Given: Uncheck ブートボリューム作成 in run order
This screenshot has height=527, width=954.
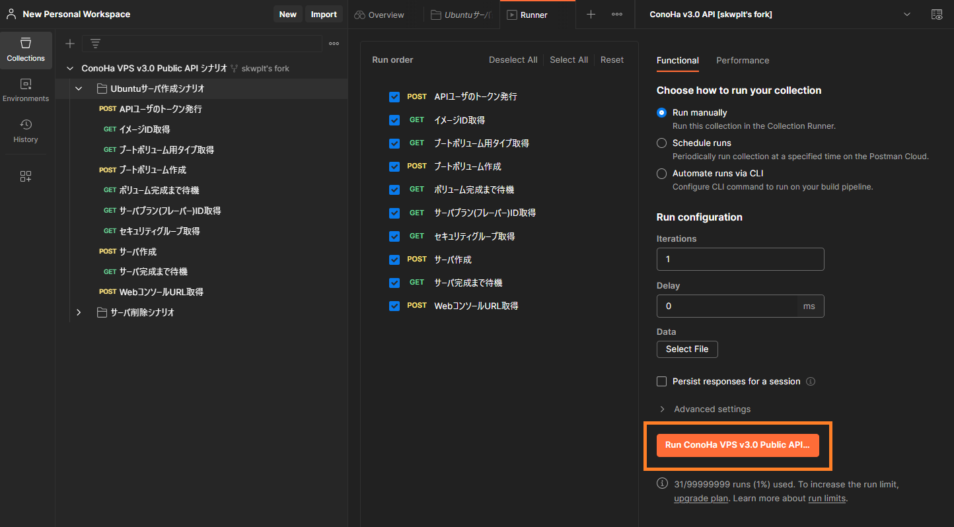Looking at the screenshot, I should point(394,166).
